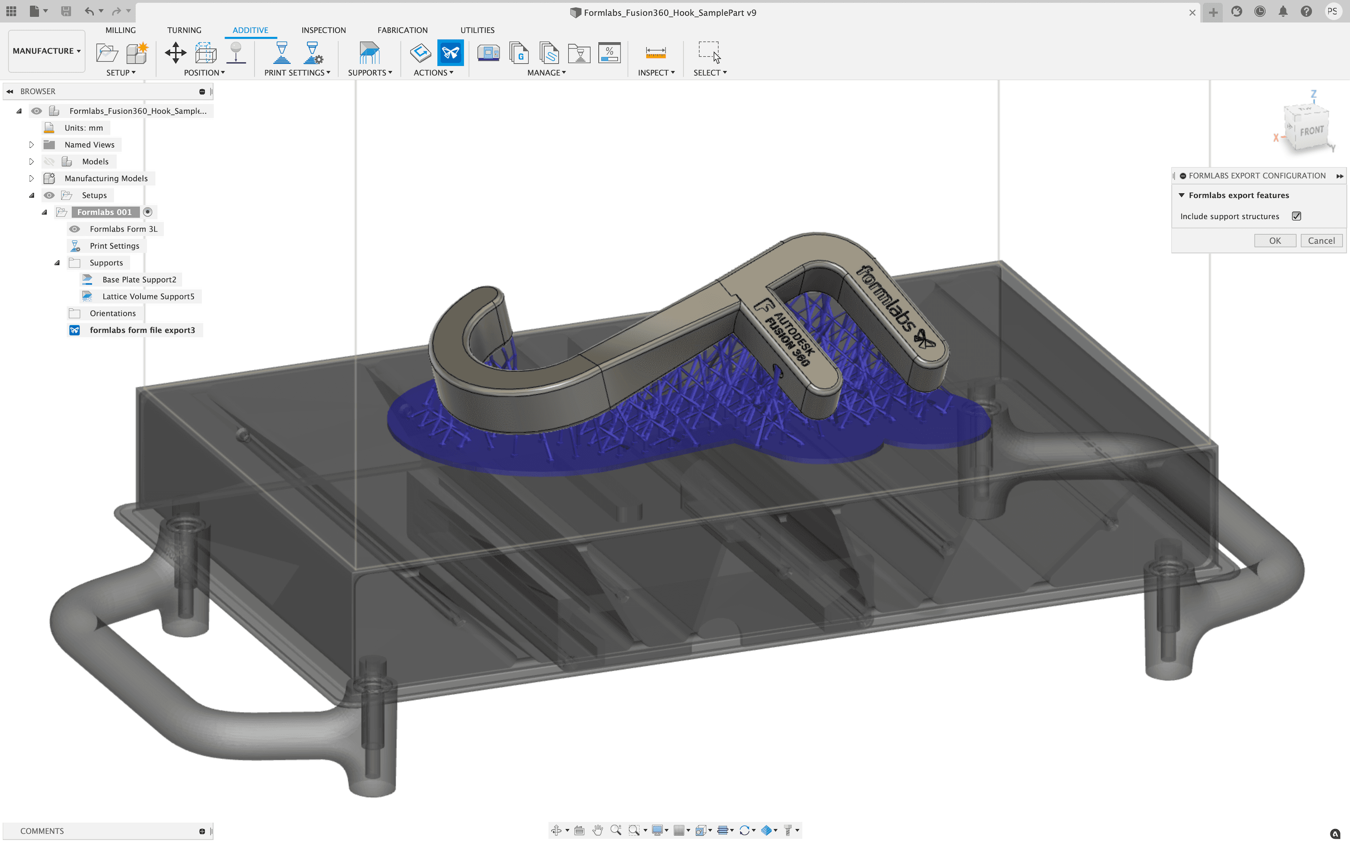
Task: Click OK in Formlabs Export Configuration
Action: pyautogui.click(x=1275, y=240)
